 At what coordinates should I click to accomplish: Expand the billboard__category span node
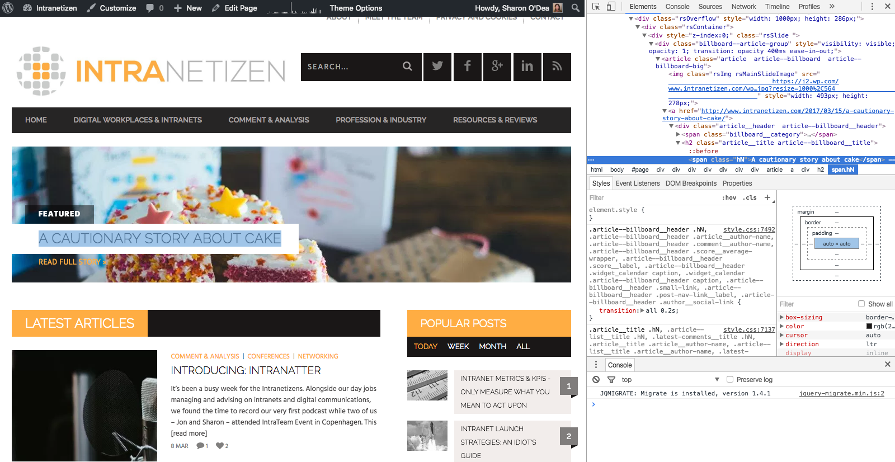pos(678,134)
